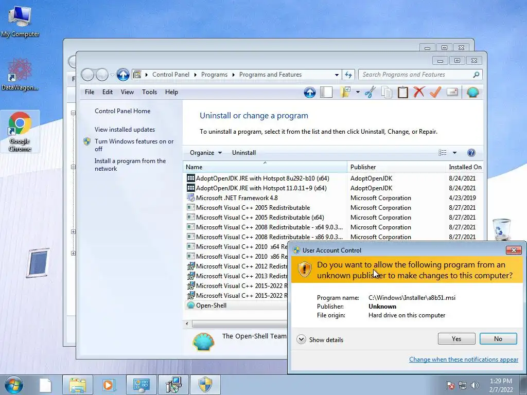Image resolution: width=527 pixels, height=395 pixels.
Task: Click the Help question mark icon
Action: [471, 153]
